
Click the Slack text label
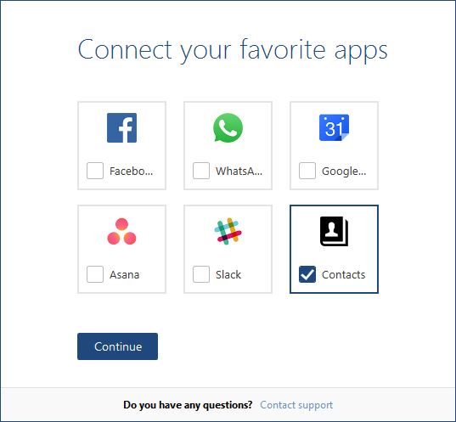point(228,274)
